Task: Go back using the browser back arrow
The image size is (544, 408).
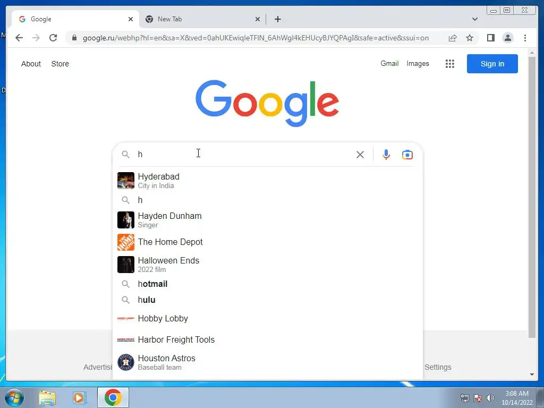Action: [x=19, y=38]
